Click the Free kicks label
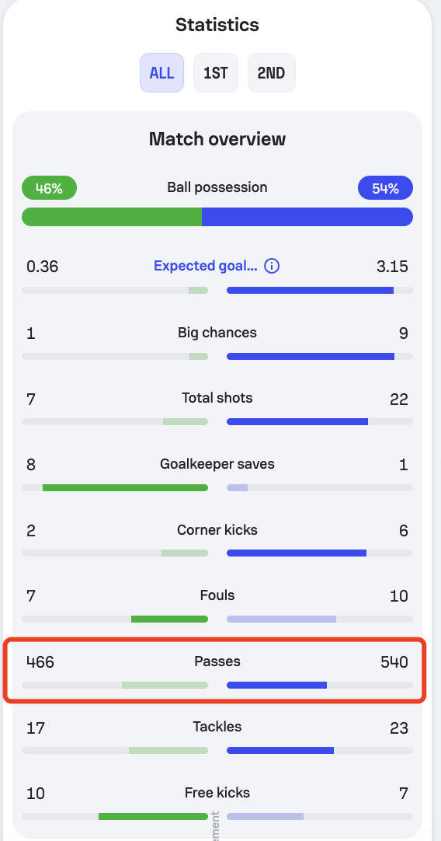Image resolution: width=441 pixels, height=841 pixels. 217,793
